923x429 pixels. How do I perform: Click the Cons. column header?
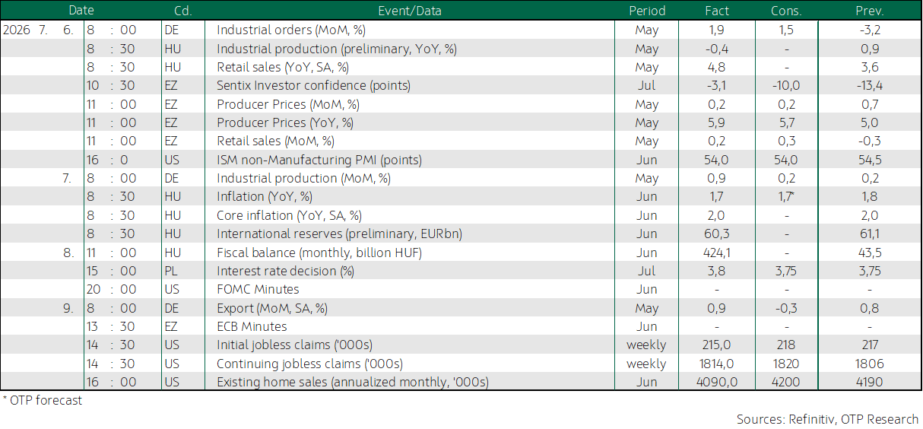pos(786,11)
